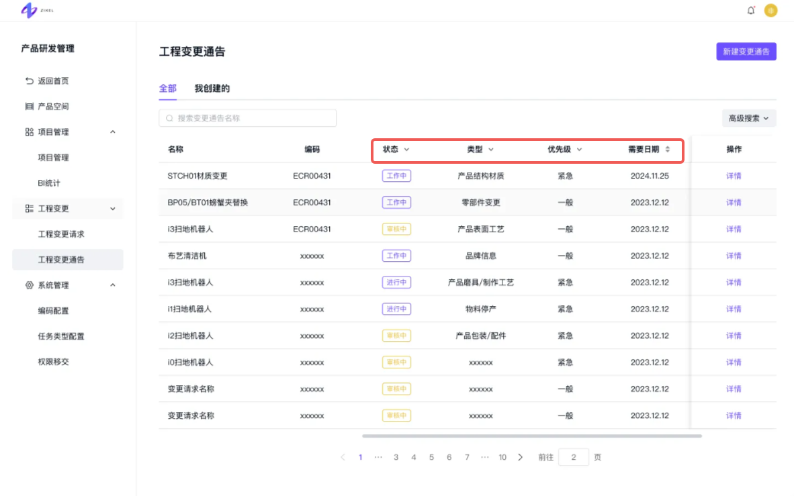The width and height of the screenshot is (794, 496).
Task: Click type cell 物料停产
Action: click(480, 309)
